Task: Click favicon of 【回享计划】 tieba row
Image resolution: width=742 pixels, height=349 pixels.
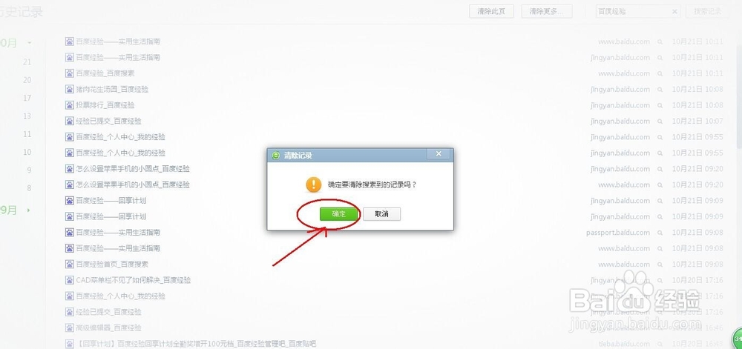Action: click(70, 343)
